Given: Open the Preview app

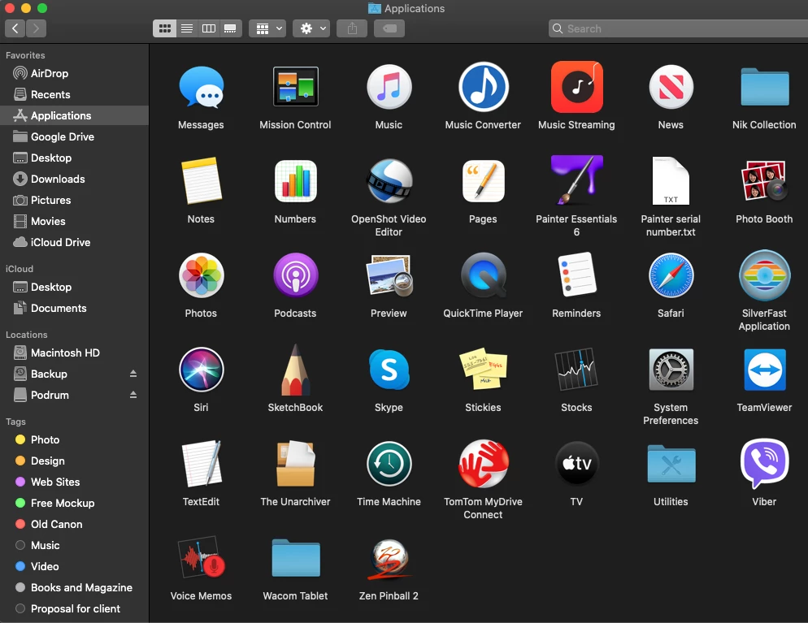Looking at the screenshot, I should [x=389, y=275].
